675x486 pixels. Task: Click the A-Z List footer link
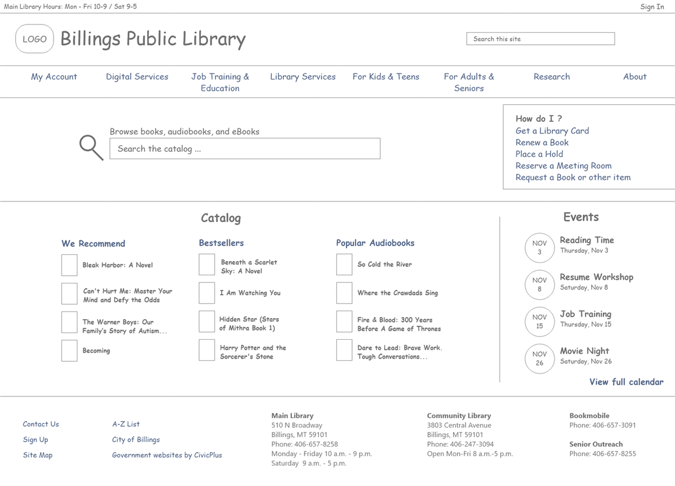pyautogui.click(x=126, y=424)
